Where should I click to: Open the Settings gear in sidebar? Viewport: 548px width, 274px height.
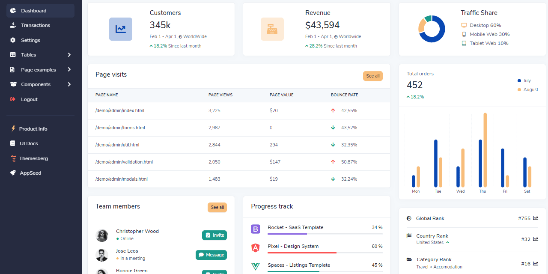click(12, 40)
